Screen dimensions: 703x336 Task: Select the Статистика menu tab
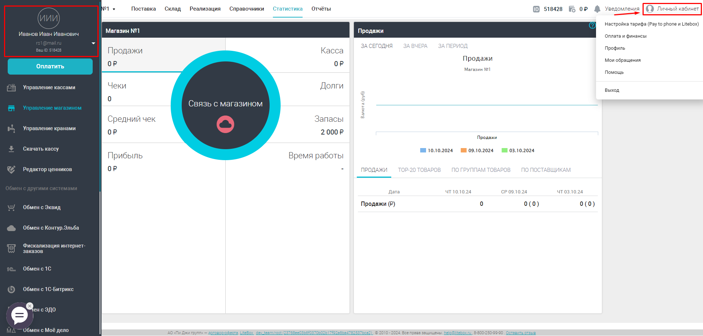pos(288,9)
